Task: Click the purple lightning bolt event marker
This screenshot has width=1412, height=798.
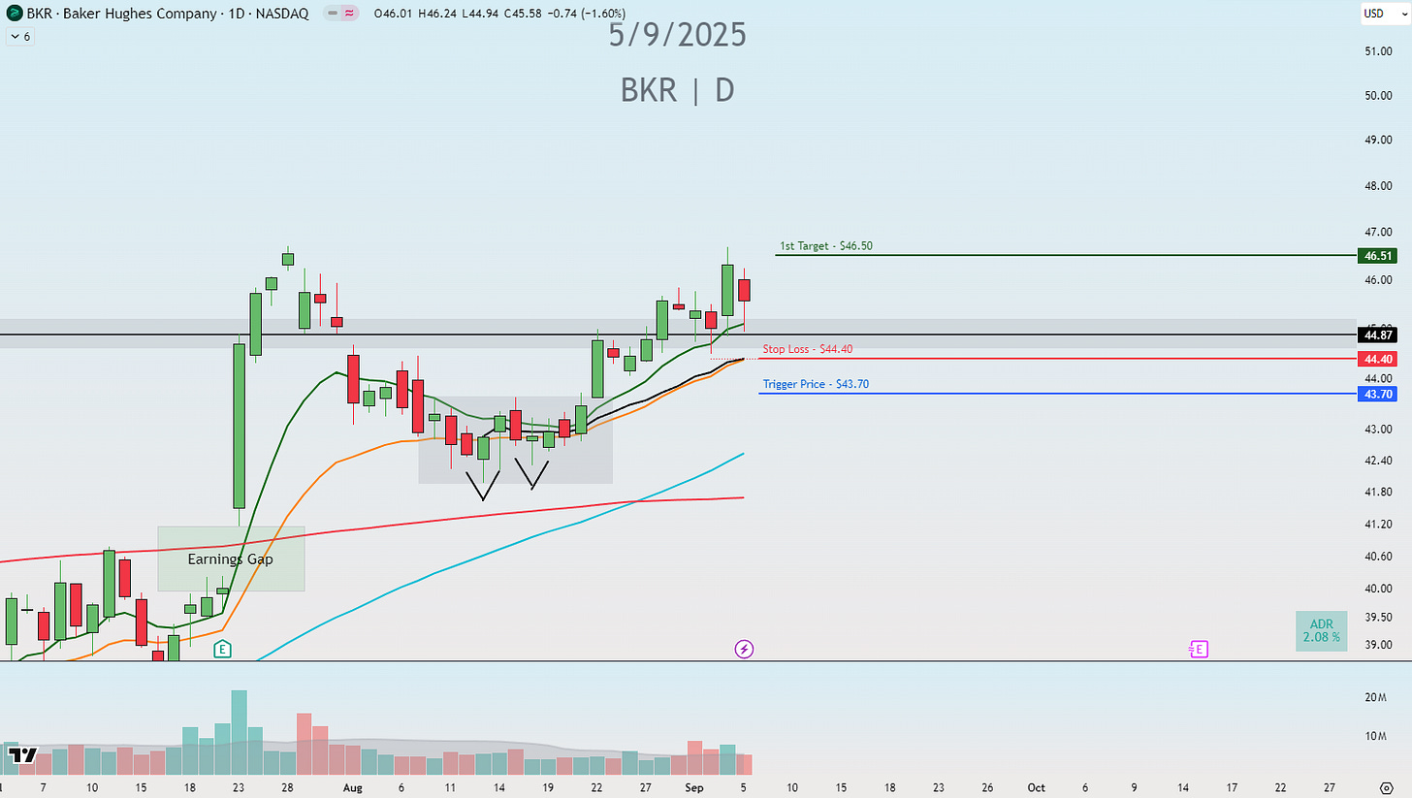Action: (x=744, y=649)
